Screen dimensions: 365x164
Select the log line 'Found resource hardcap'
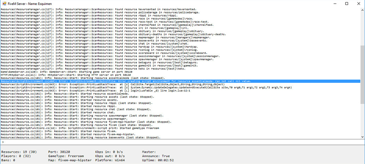point(99,47)
